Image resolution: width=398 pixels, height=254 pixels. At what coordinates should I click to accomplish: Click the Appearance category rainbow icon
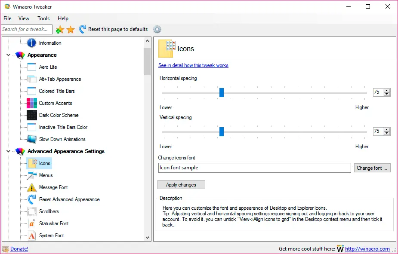[x=20, y=55]
